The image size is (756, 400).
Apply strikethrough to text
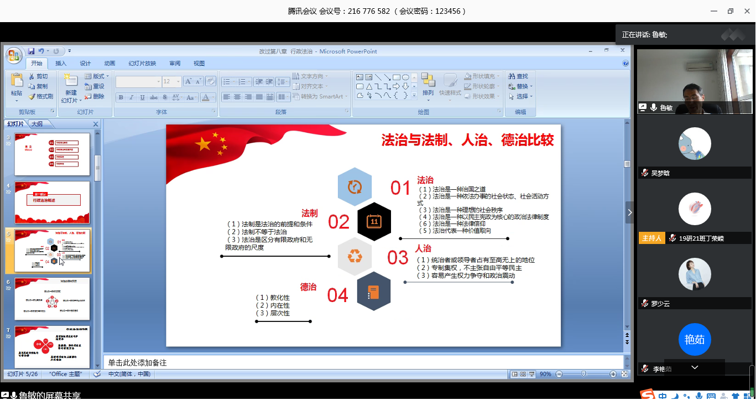point(154,97)
